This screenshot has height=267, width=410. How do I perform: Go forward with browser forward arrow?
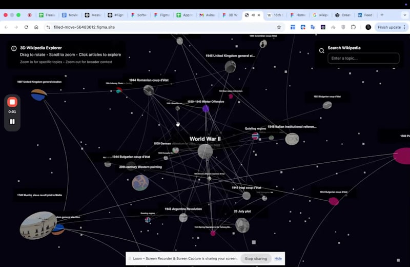coord(16,27)
